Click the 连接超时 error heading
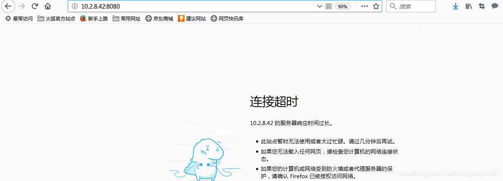Image resolution: width=503 pixels, height=181 pixels. [x=274, y=101]
